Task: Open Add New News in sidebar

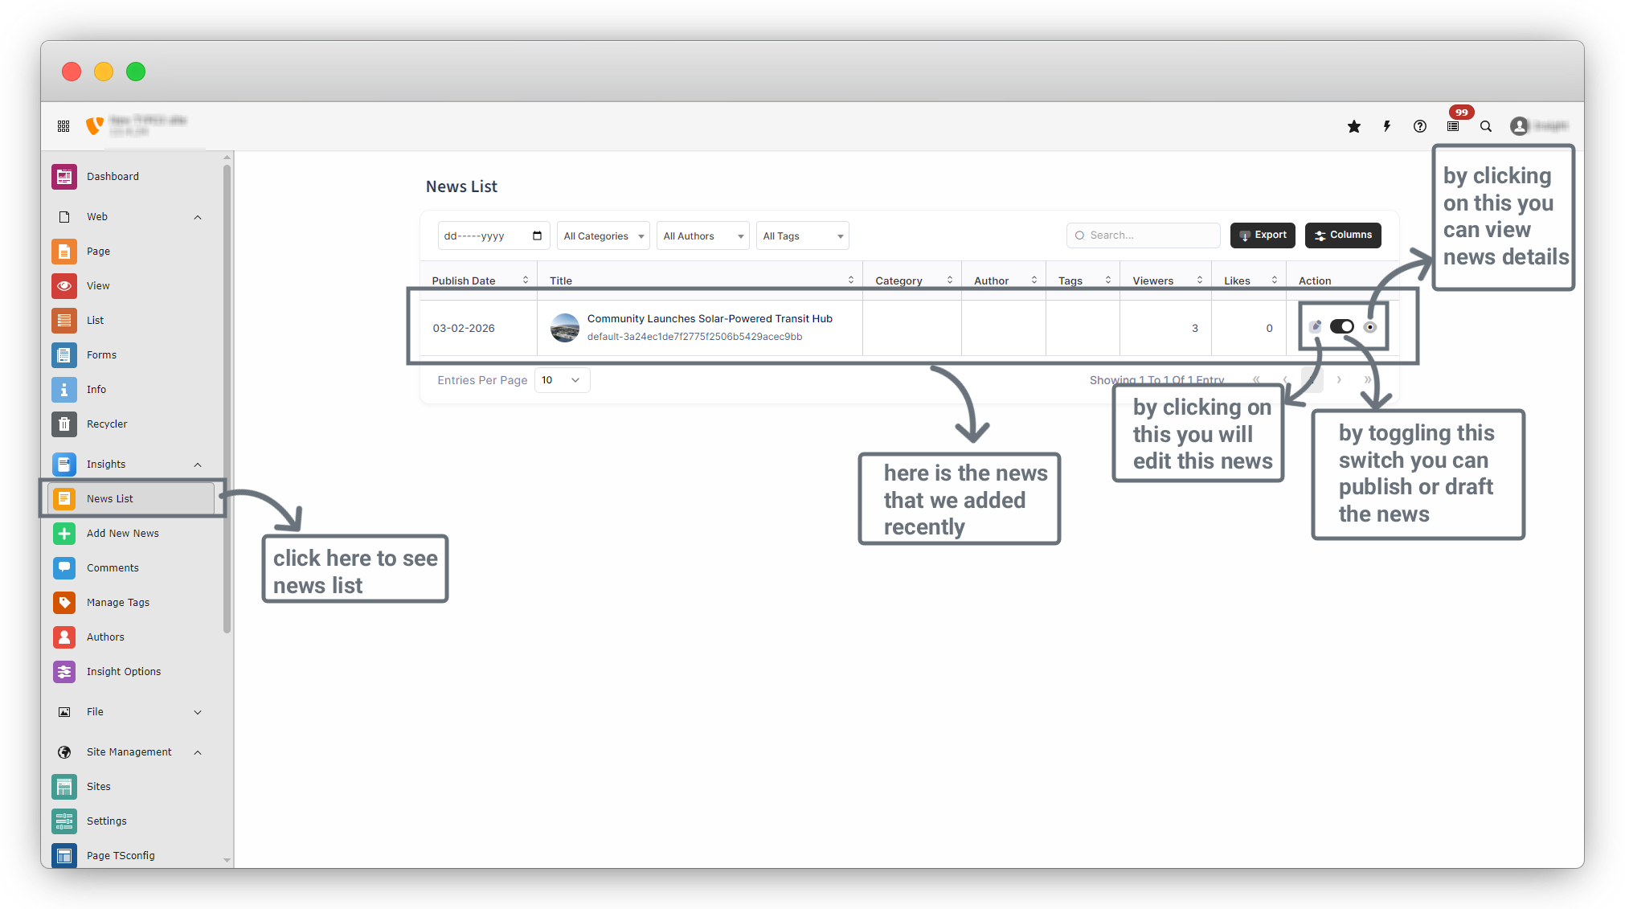Action: (122, 533)
